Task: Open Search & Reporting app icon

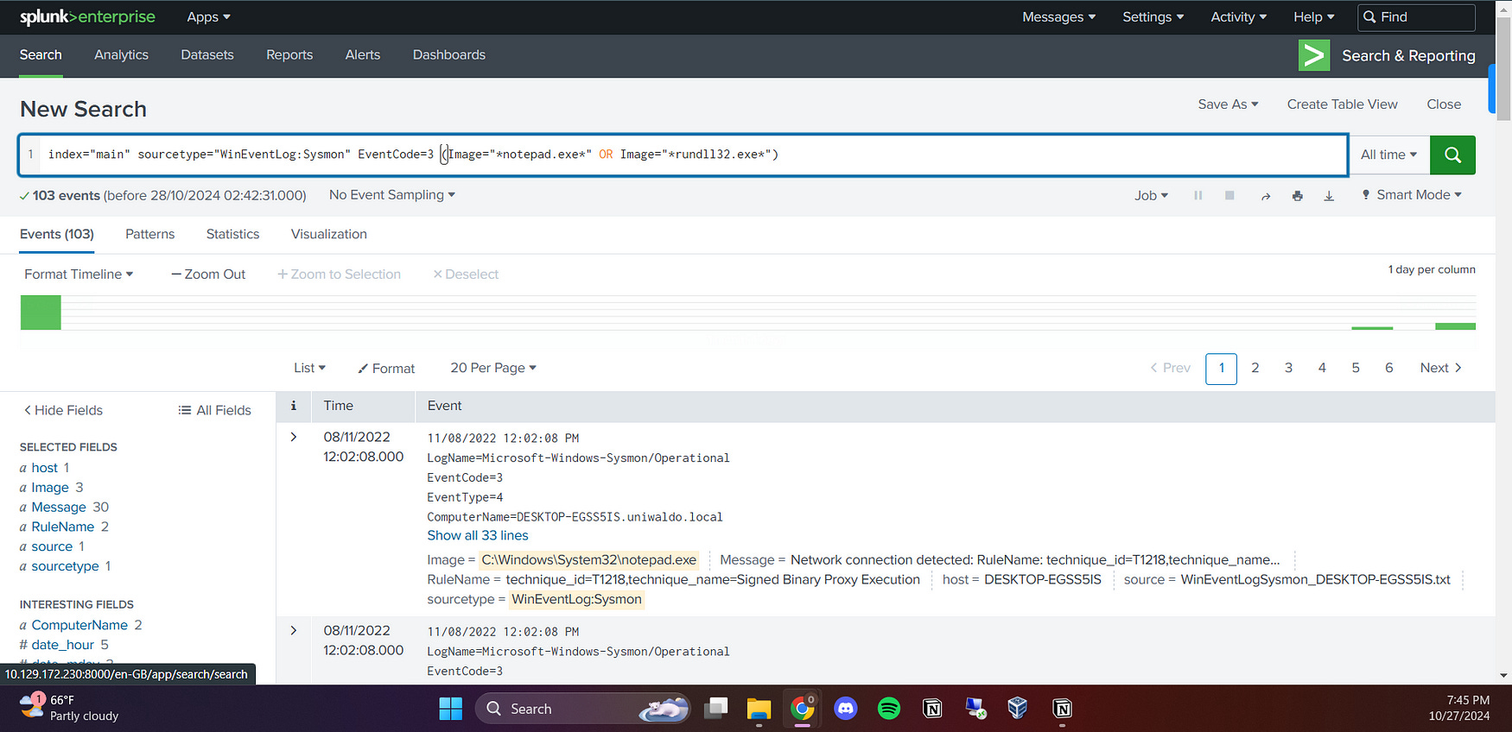Action: (x=1314, y=55)
